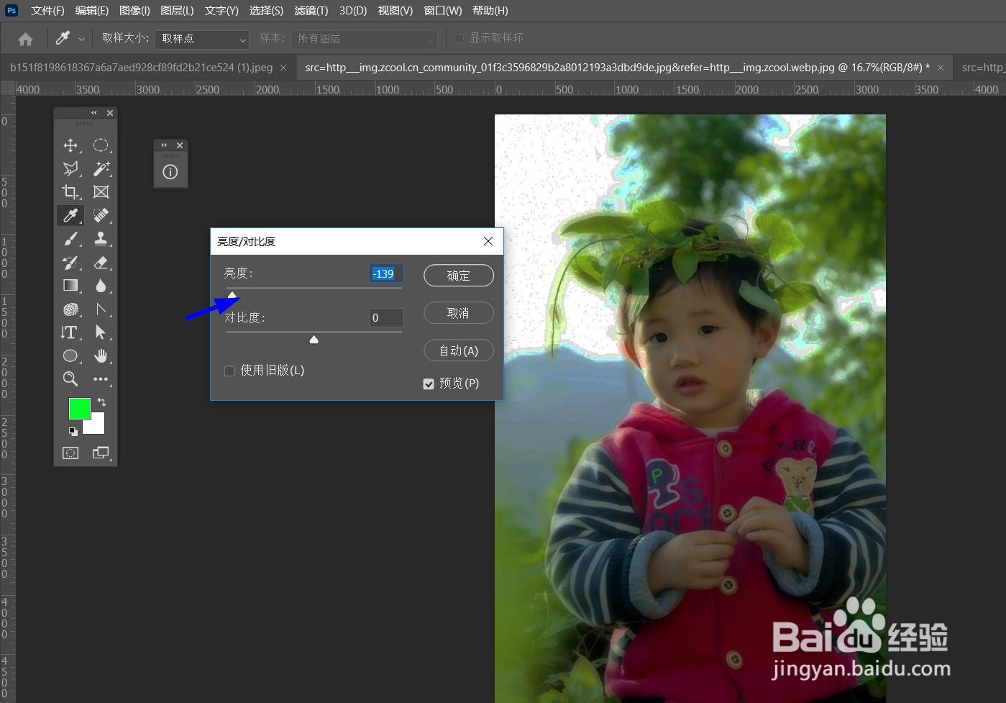1006x703 pixels.
Task: Select the Pen tool
Action: [101, 309]
